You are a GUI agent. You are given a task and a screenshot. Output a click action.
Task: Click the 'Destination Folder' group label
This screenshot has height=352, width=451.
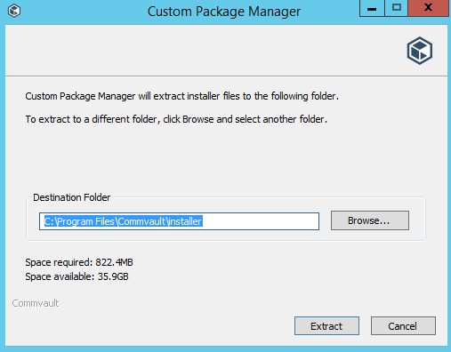point(71,197)
